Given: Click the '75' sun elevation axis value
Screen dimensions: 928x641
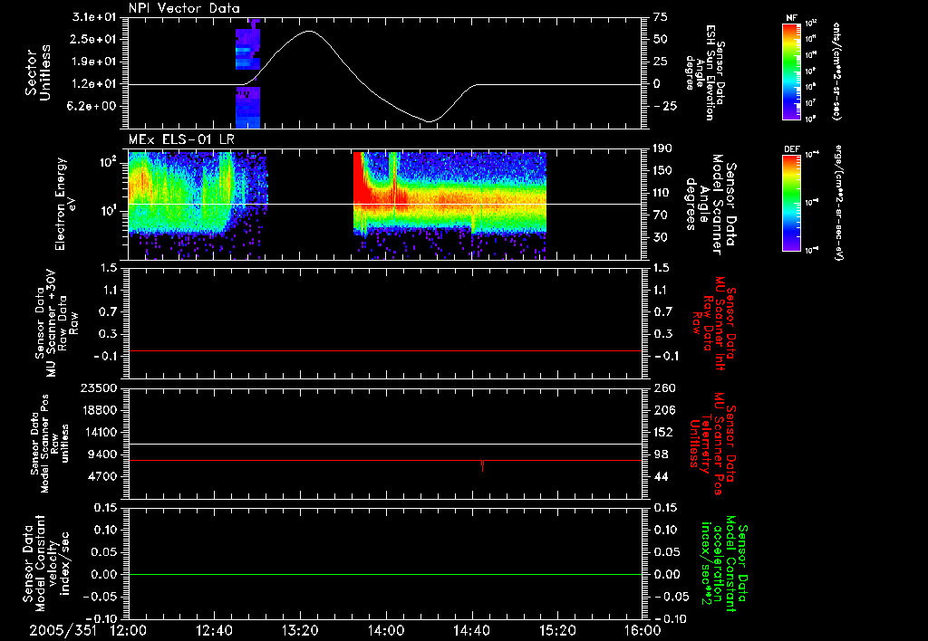Looking at the screenshot, I should tap(661, 18).
